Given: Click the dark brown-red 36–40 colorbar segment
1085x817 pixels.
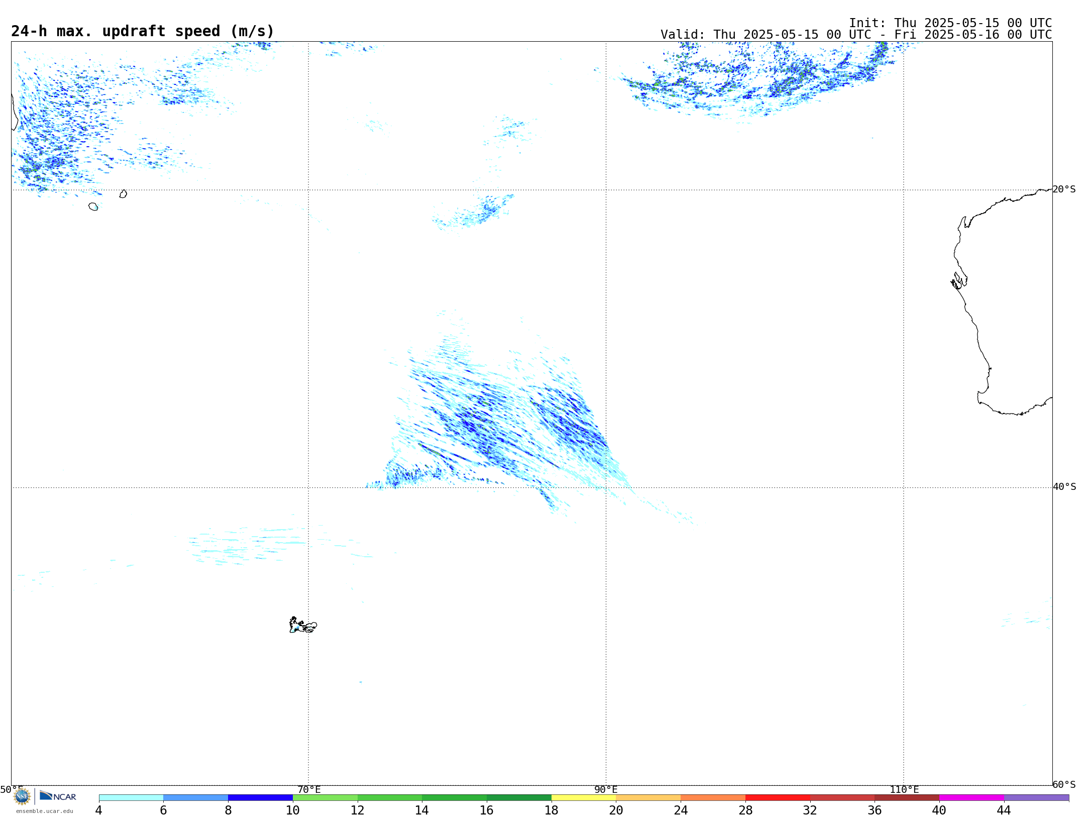Looking at the screenshot, I should click(x=907, y=797).
